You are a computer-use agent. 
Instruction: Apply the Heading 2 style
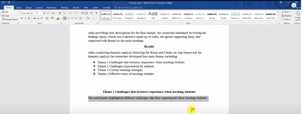click(141, 16)
